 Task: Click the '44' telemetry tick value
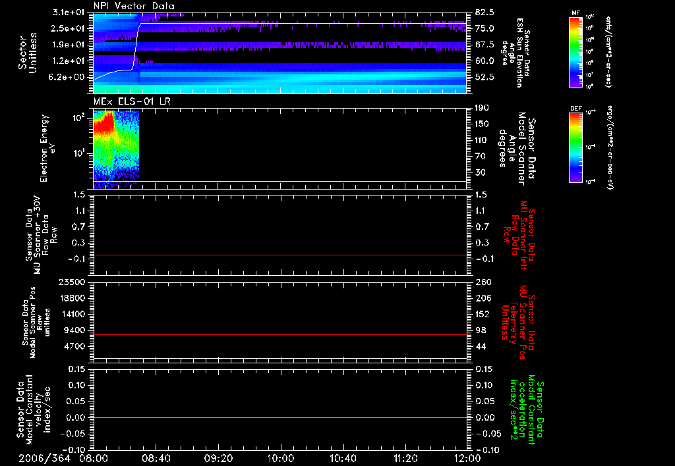pos(481,346)
